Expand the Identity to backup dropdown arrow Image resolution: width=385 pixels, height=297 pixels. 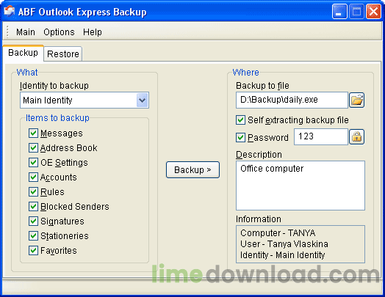143,100
